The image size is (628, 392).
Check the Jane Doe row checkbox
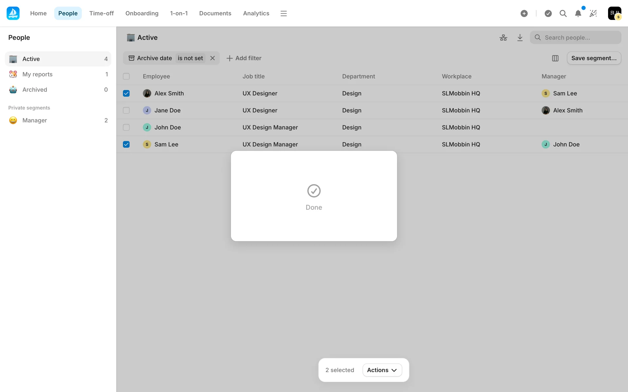pos(126,110)
